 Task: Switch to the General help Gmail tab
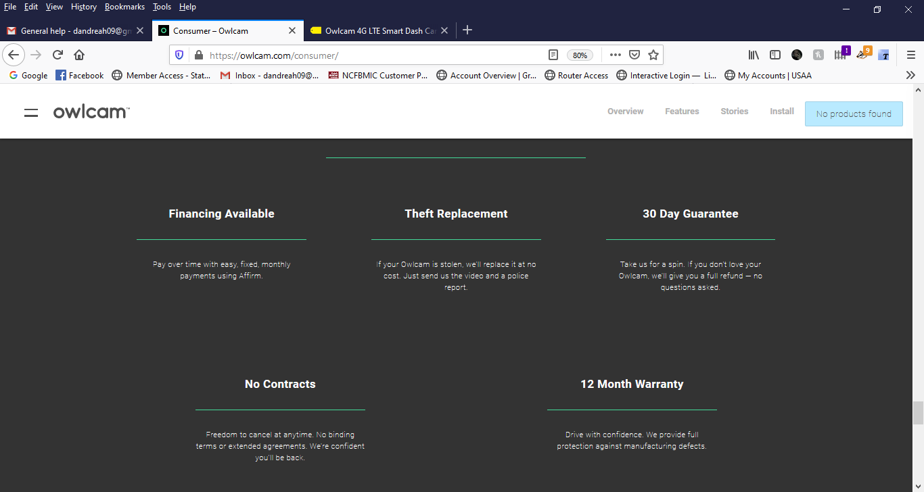click(x=76, y=30)
